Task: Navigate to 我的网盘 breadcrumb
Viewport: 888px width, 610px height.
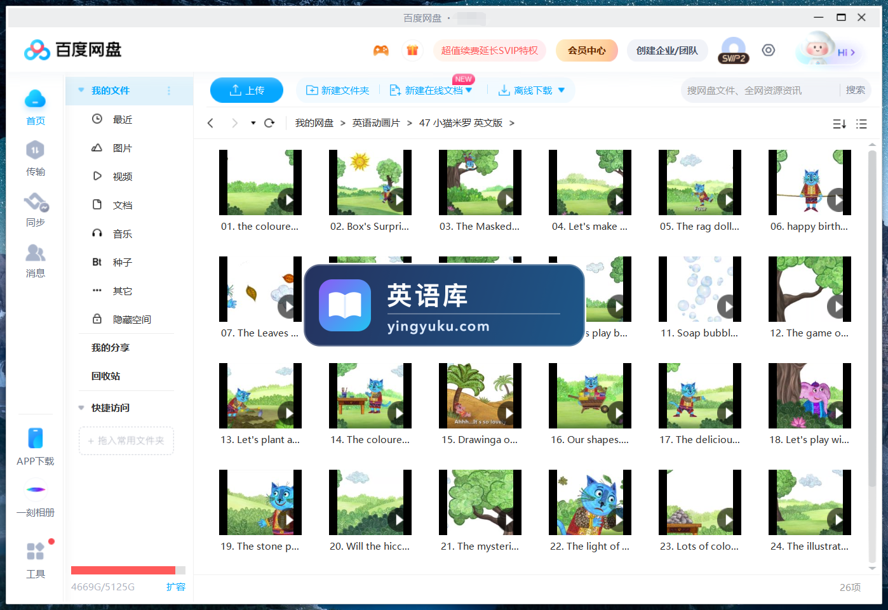Action: point(314,123)
